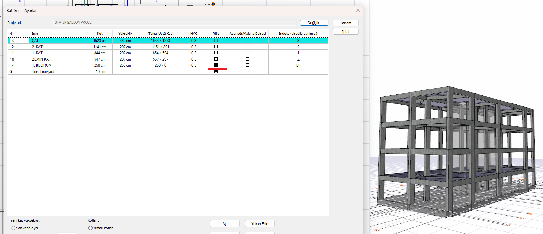Click the 557 / 297 Temel Üstü Kot cell

coord(160,59)
